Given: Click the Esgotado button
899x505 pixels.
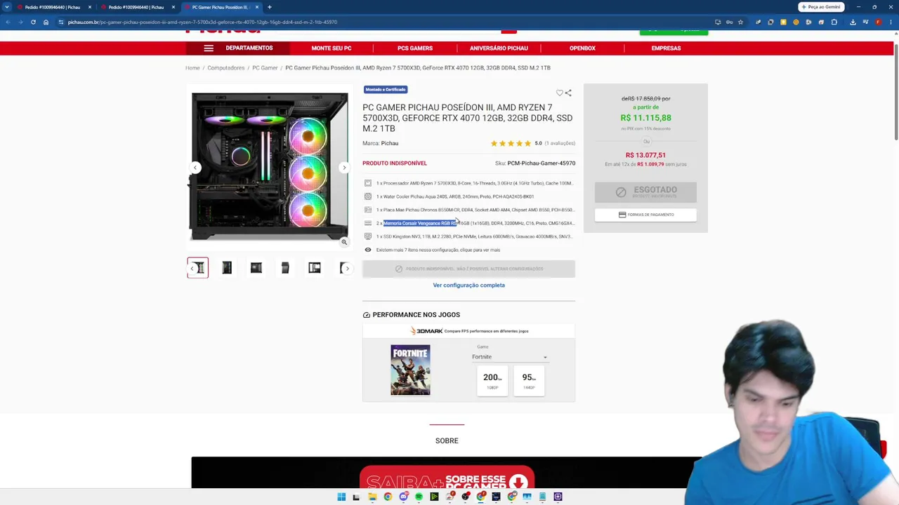Looking at the screenshot, I should tap(645, 191).
